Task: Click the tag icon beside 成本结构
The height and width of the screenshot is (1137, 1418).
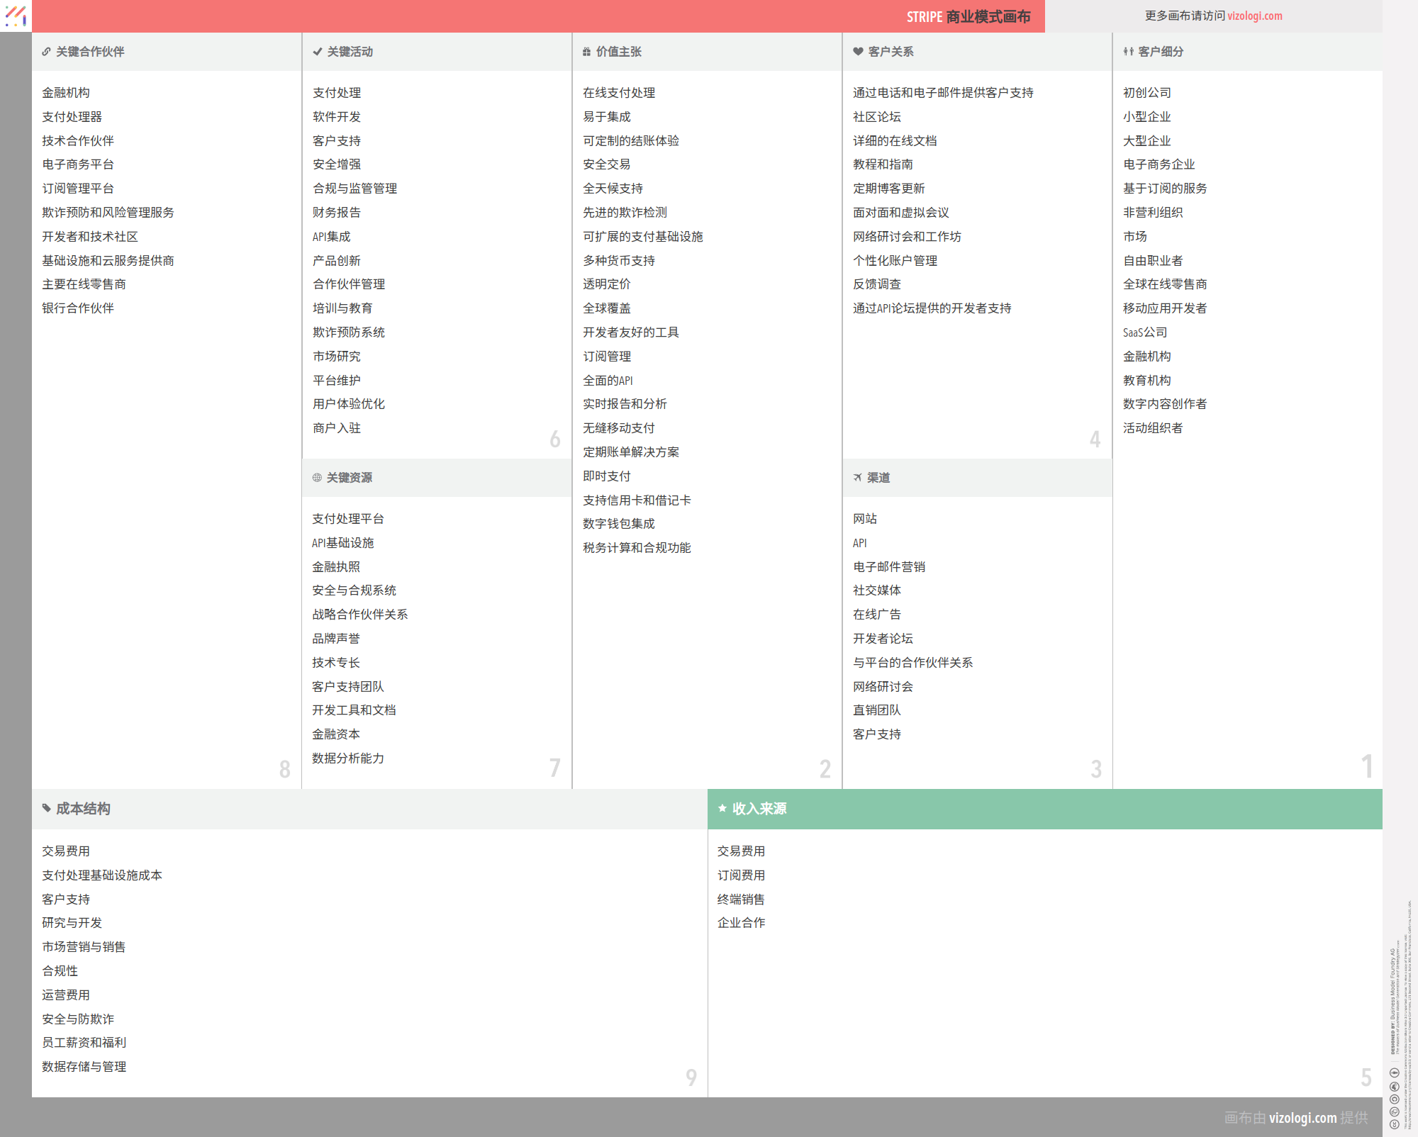Action: [x=47, y=808]
